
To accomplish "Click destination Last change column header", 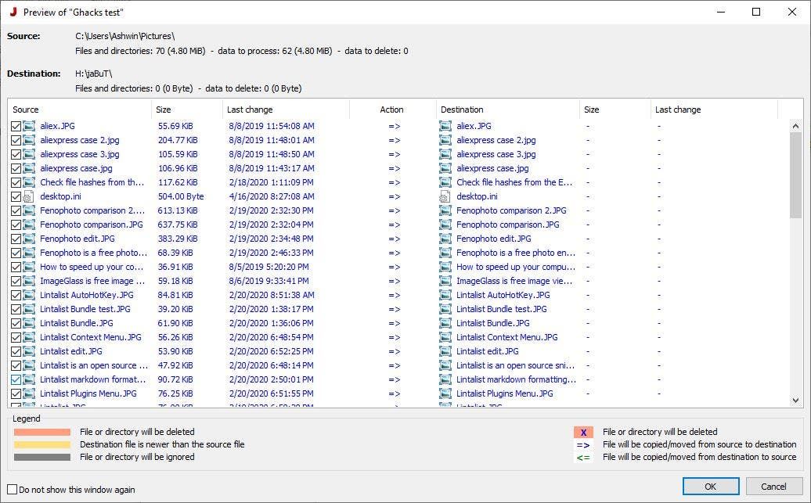I will [x=714, y=110].
